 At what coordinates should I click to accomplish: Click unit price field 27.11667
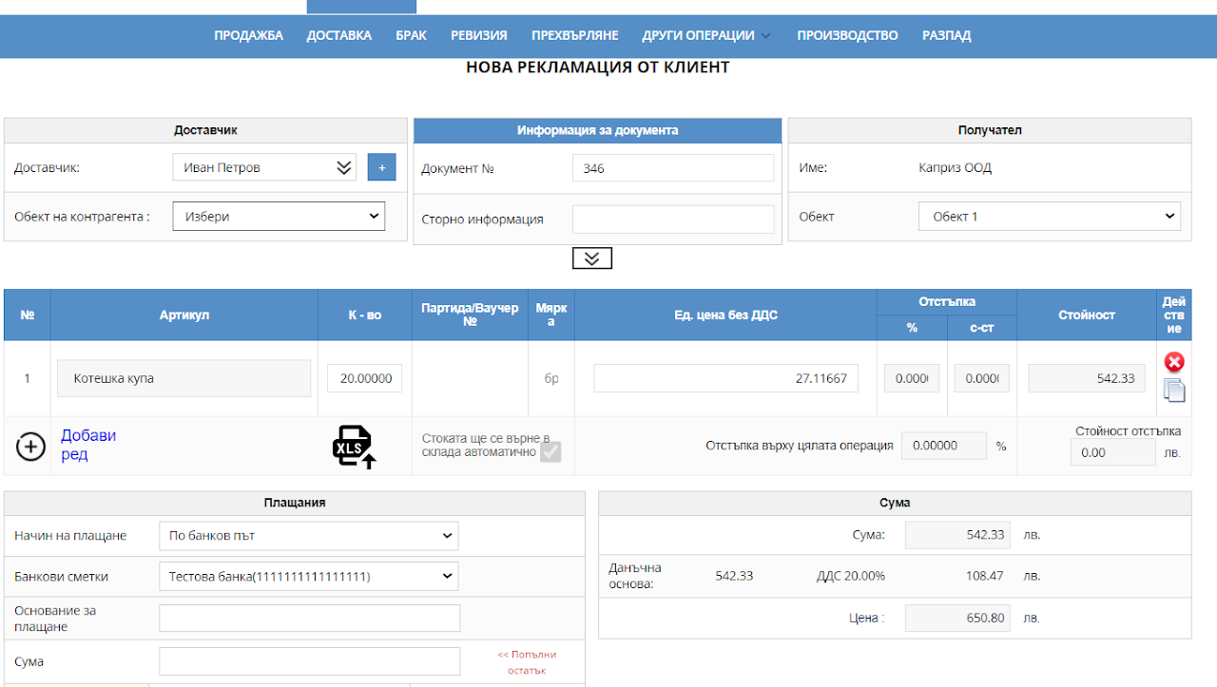(x=726, y=378)
